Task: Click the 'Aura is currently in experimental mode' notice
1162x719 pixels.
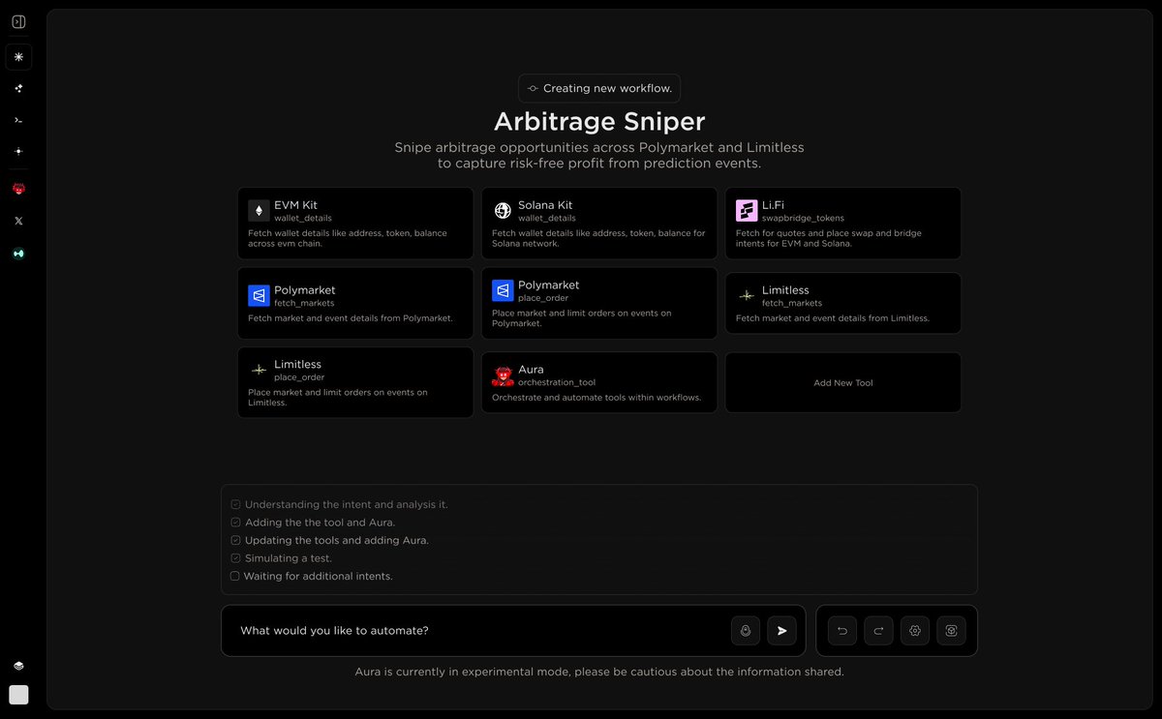Action: coord(599,672)
